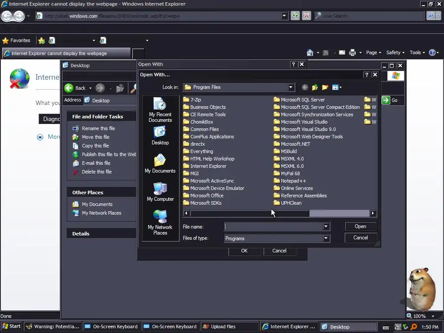Go back to last folder visited icon
This screenshot has width=444, height=333.
[x=305, y=87]
